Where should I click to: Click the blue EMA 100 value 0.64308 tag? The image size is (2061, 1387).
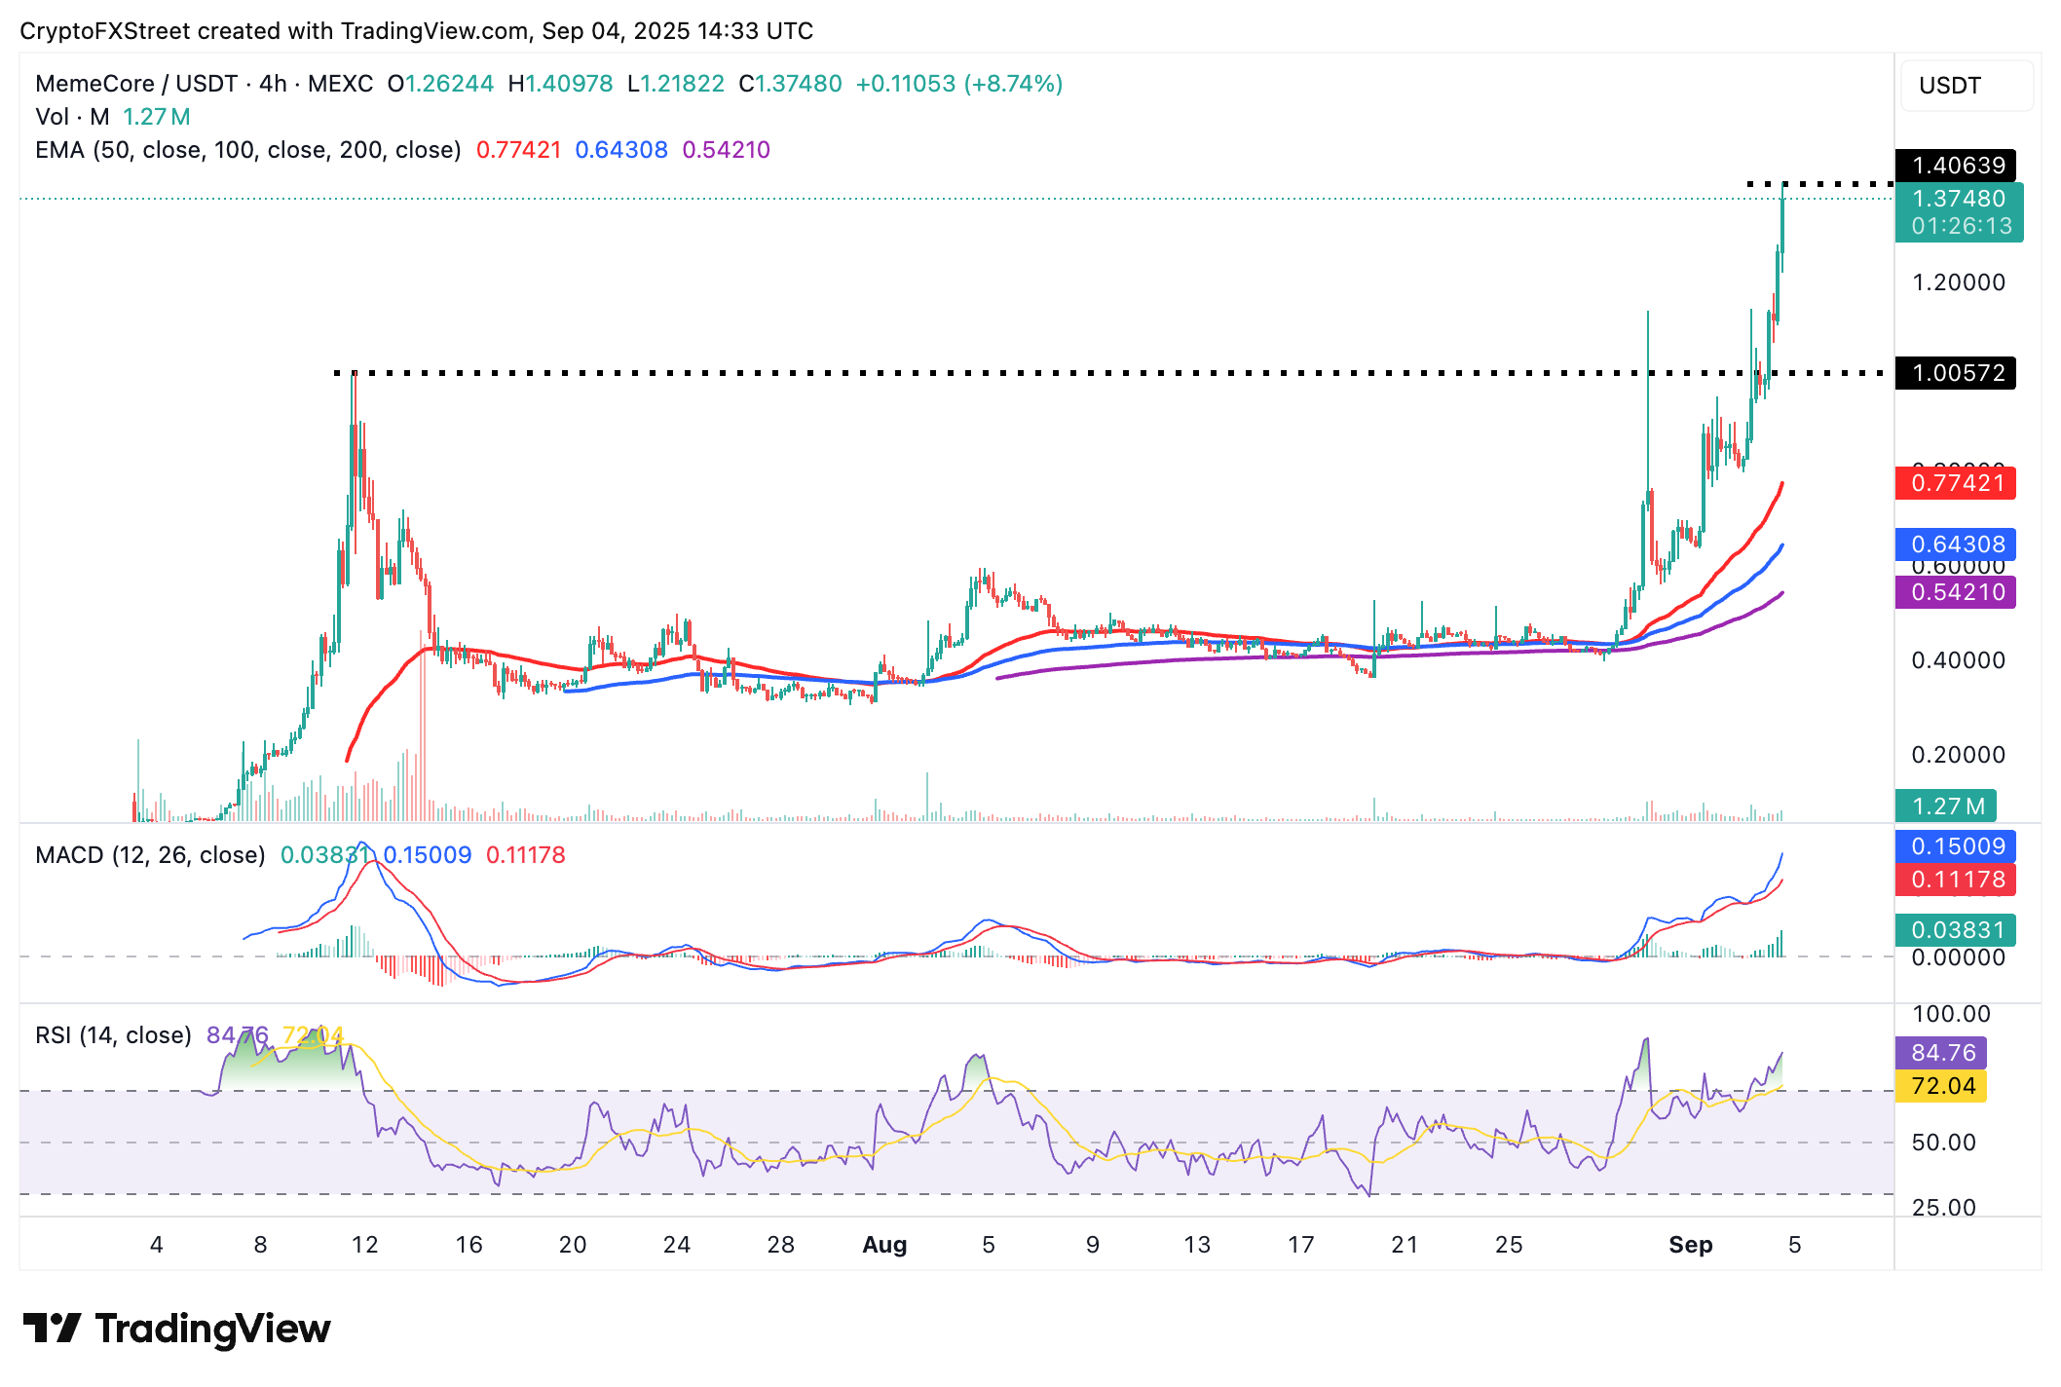1955,544
